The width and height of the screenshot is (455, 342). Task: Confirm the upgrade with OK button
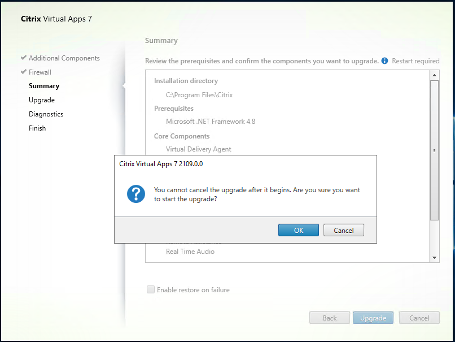[298, 230]
